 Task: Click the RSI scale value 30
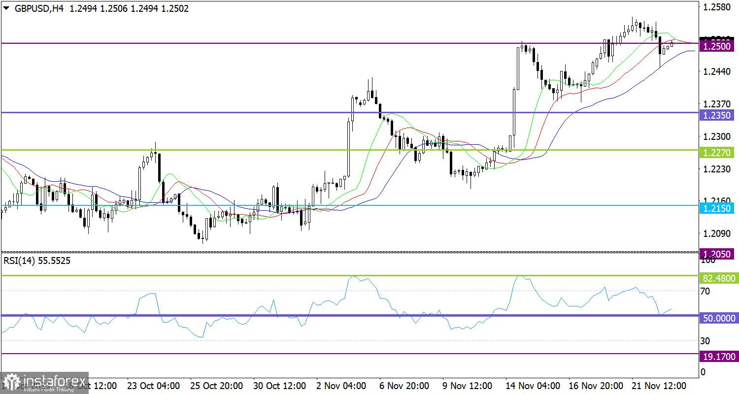click(705, 341)
